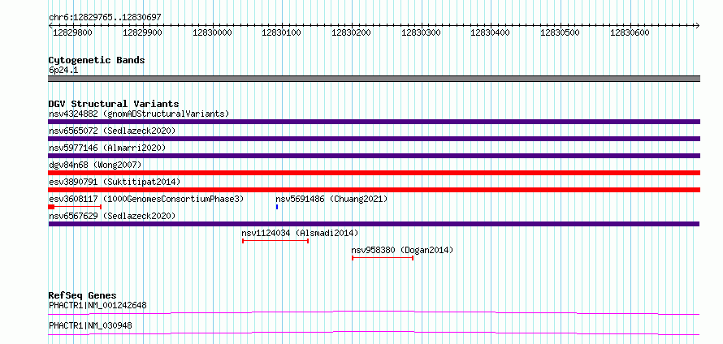
Task: Click the red nsv958380 interval line
Action: 383,258
